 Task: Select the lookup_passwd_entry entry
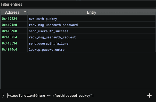tap(47, 50)
